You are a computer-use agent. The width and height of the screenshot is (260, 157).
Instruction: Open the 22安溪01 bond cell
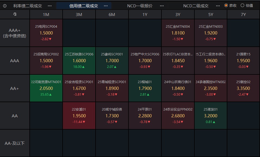click(79, 116)
